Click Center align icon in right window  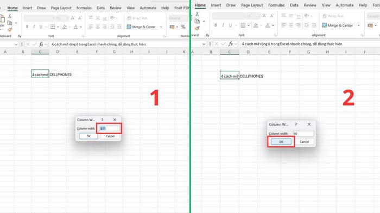pyautogui.click(x=291, y=25)
